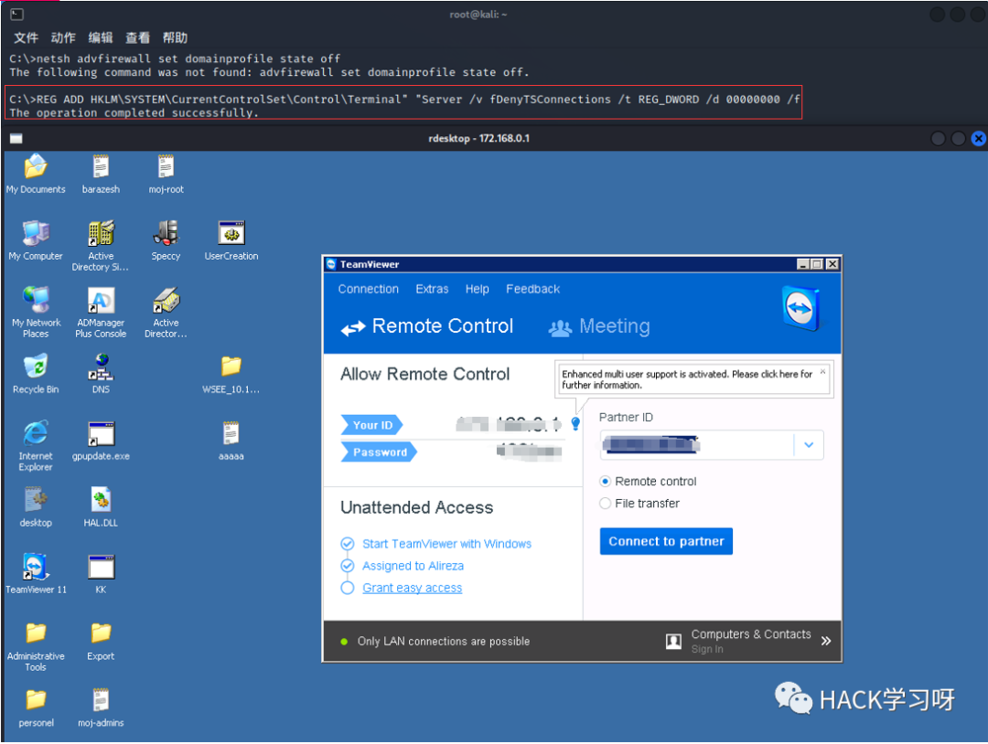This screenshot has width=988, height=744.
Task: Open barazesh text file icon
Action: click(x=101, y=167)
